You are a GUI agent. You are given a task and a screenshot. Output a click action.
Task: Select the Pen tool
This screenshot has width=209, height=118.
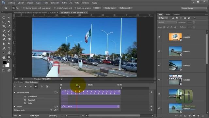4,49
